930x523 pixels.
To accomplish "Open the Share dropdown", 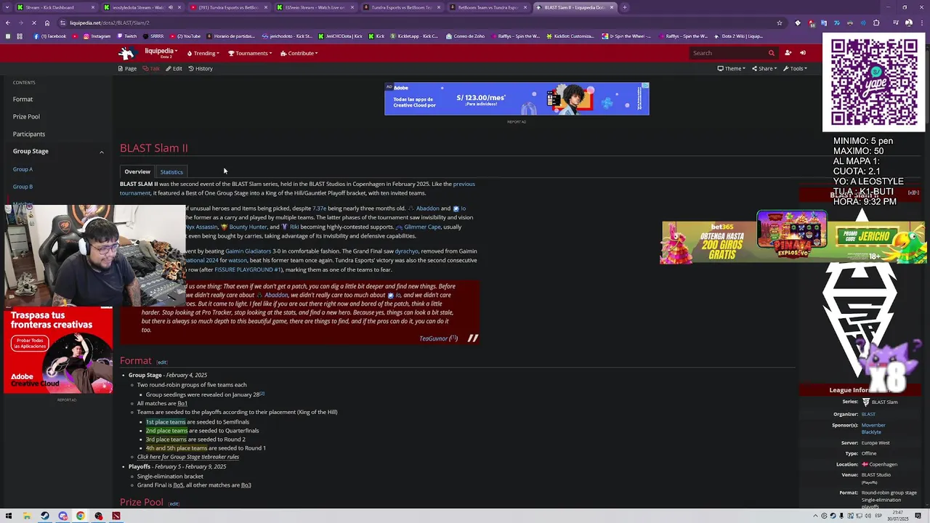I will pos(764,68).
